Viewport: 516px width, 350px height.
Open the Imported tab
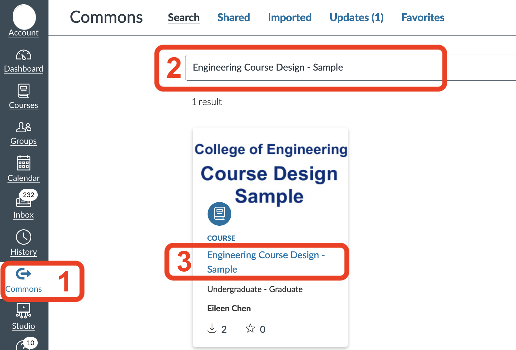click(x=290, y=18)
